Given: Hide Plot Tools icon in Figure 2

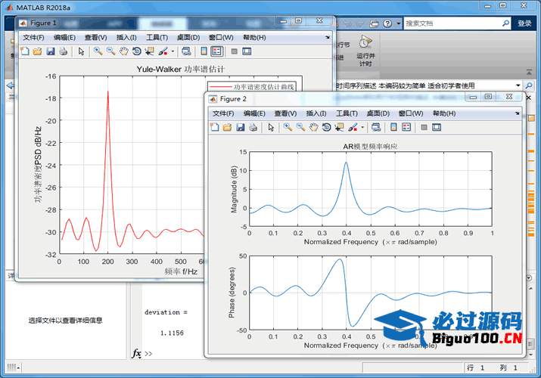Looking at the screenshot, I should [x=424, y=127].
